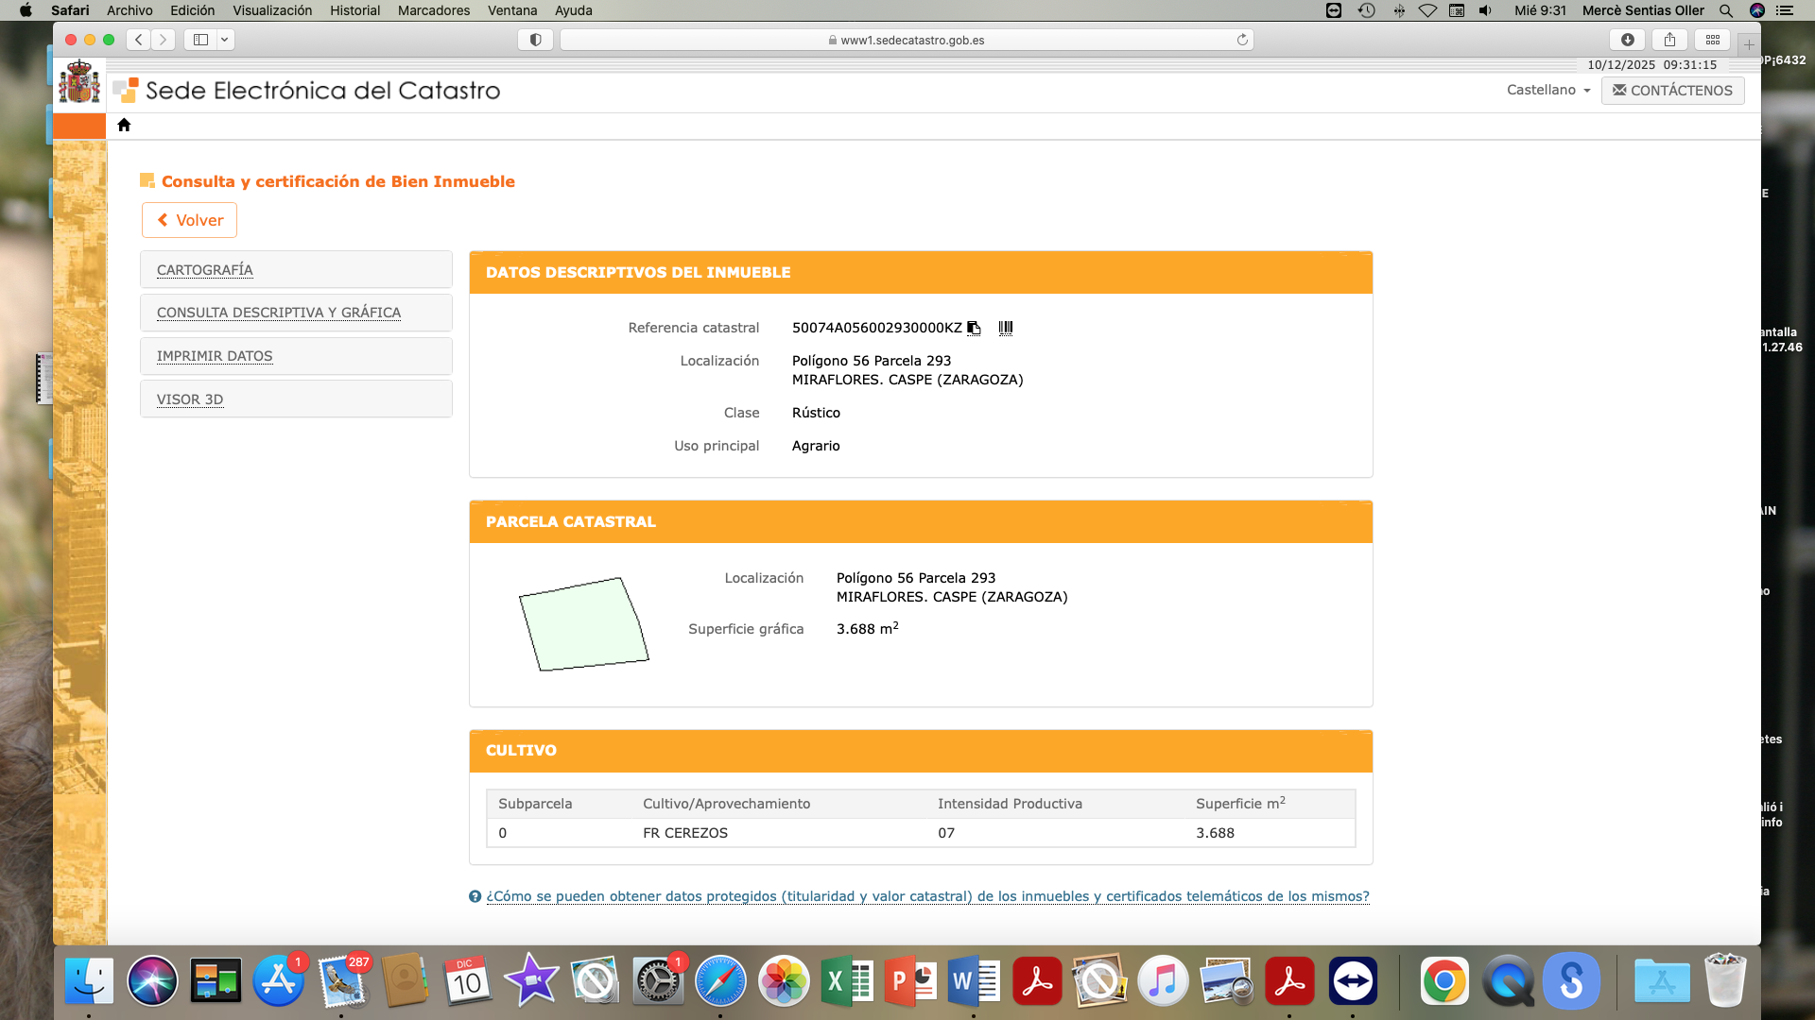Screen dimensions: 1815x1020
Task: Toggle the Safari sidebar
Action: point(200,40)
